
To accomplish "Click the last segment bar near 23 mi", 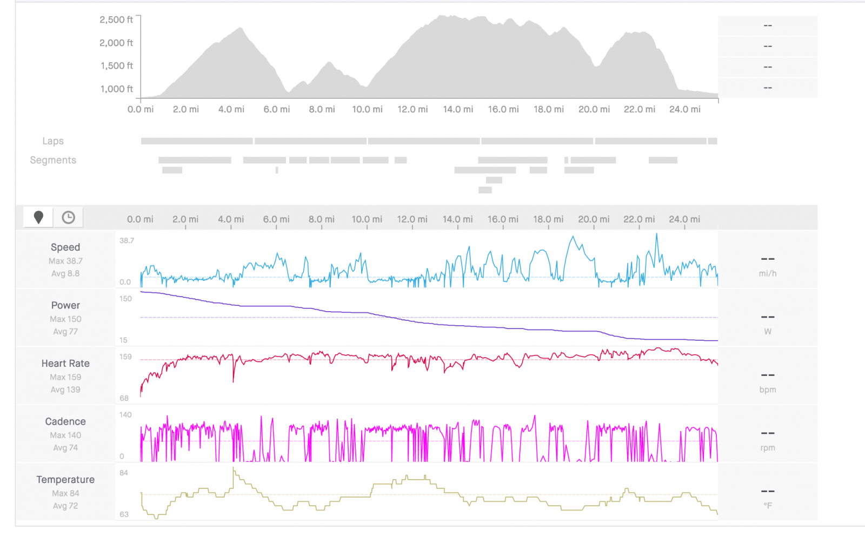I will pos(663,160).
